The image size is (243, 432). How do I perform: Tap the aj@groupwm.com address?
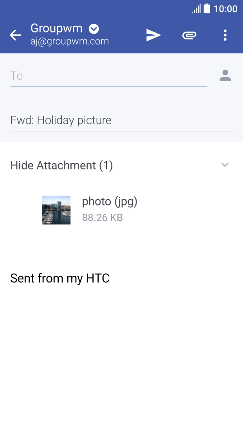(70, 41)
